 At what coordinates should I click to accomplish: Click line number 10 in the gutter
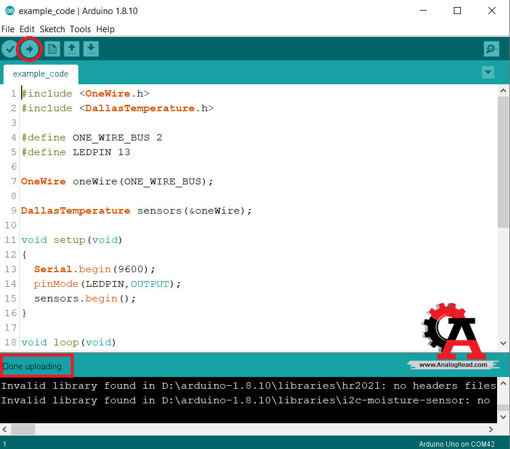click(x=11, y=225)
